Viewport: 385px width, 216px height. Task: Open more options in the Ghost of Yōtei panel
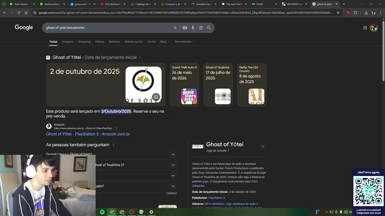pos(229,150)
